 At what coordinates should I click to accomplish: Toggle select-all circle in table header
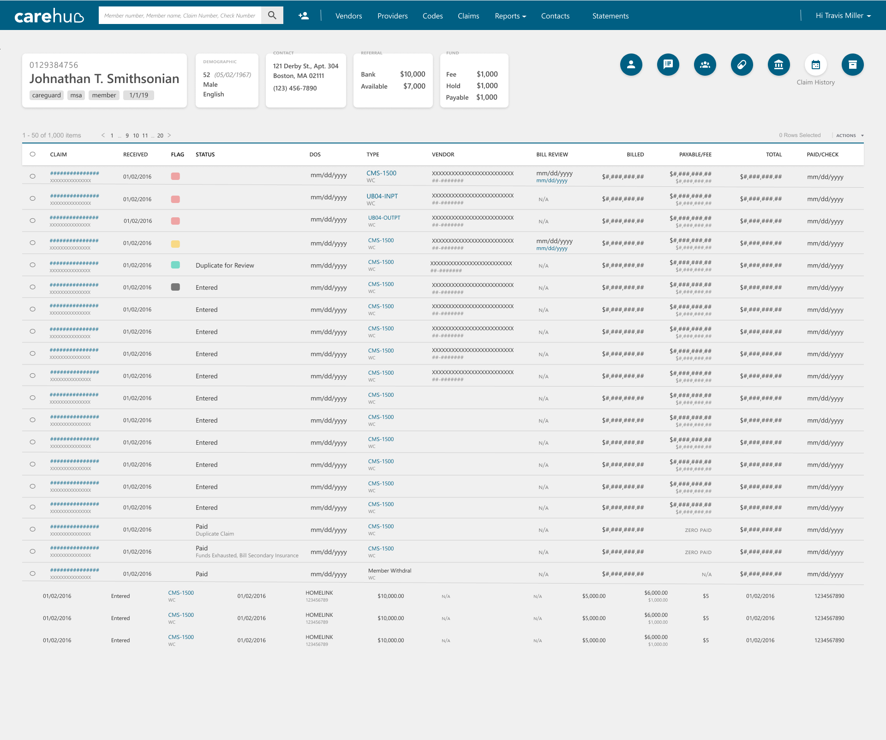click(x=32, y=154)
